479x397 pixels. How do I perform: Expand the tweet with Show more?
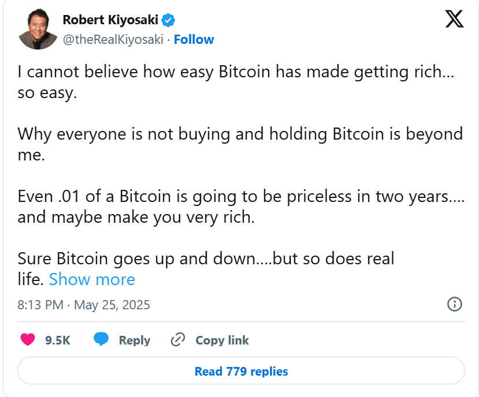coord(92,279)
